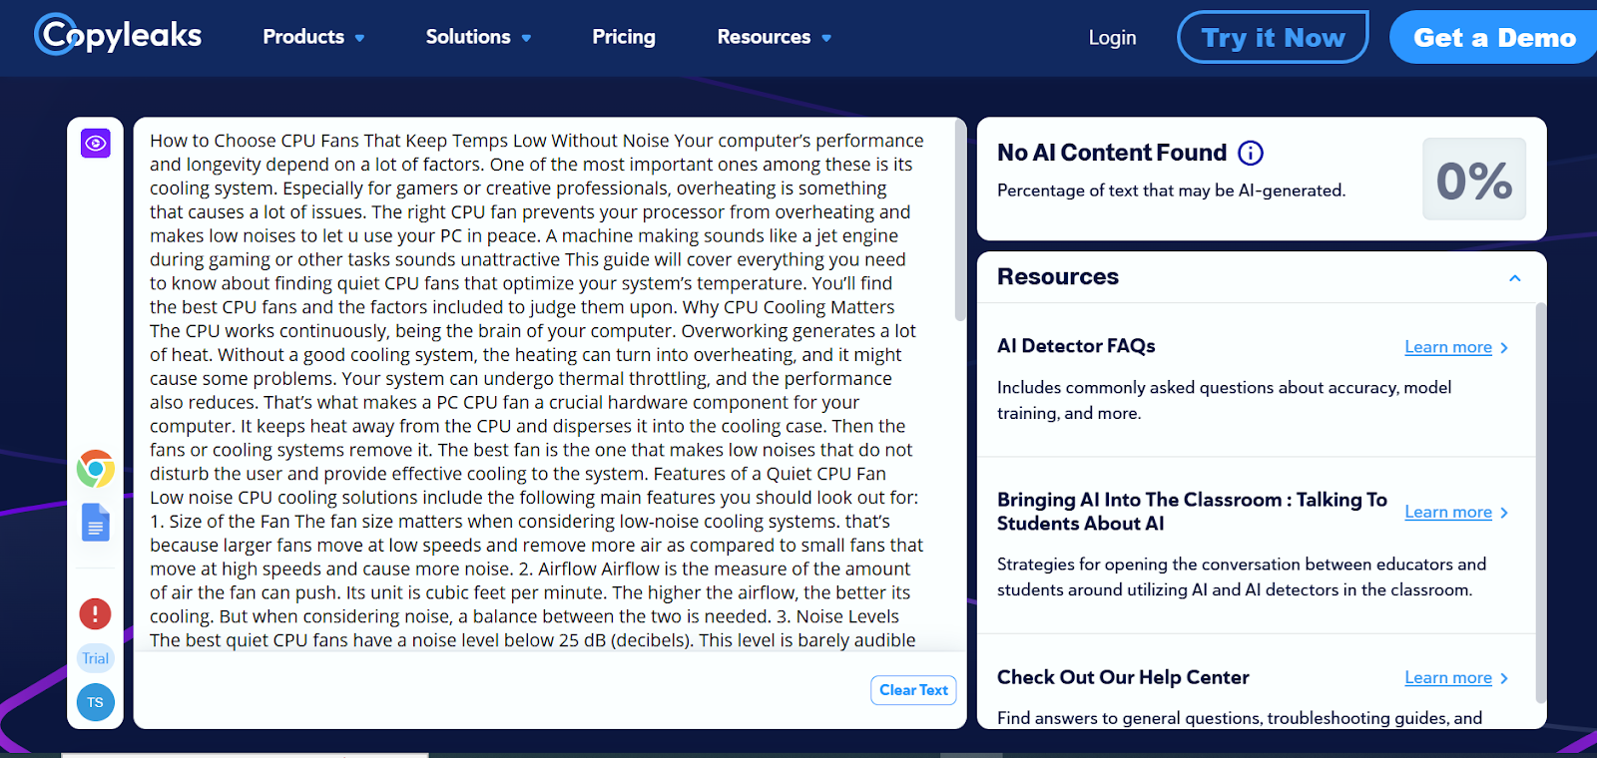Click the red exclamation alert icon
The width and height of the screenshot is (1597, 758).
pyautogui.click(x=96, y=613)
